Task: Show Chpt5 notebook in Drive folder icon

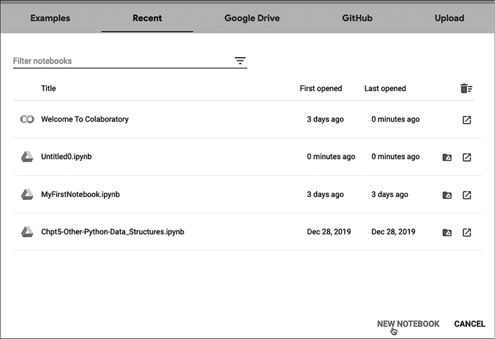Action: 447,232
